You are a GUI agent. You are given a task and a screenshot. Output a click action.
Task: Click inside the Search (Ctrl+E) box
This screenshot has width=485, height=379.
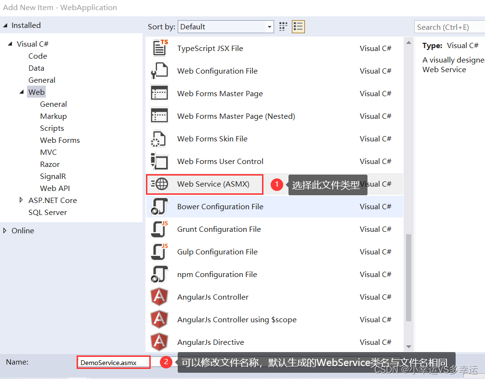coord(448,27)
